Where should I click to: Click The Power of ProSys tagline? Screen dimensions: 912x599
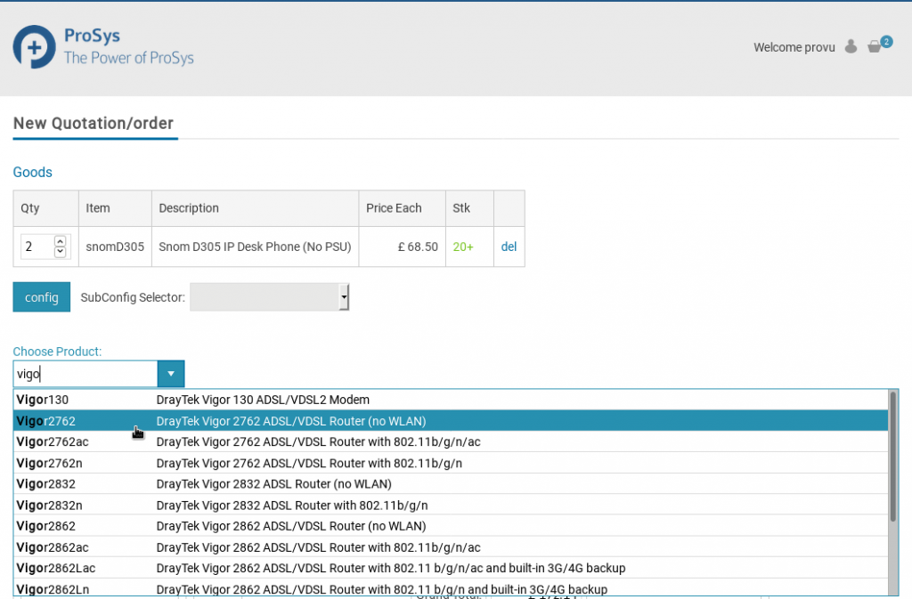(x=128, y=58)
